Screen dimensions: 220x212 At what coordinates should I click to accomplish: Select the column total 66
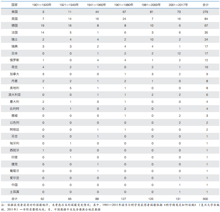[70, 199]
